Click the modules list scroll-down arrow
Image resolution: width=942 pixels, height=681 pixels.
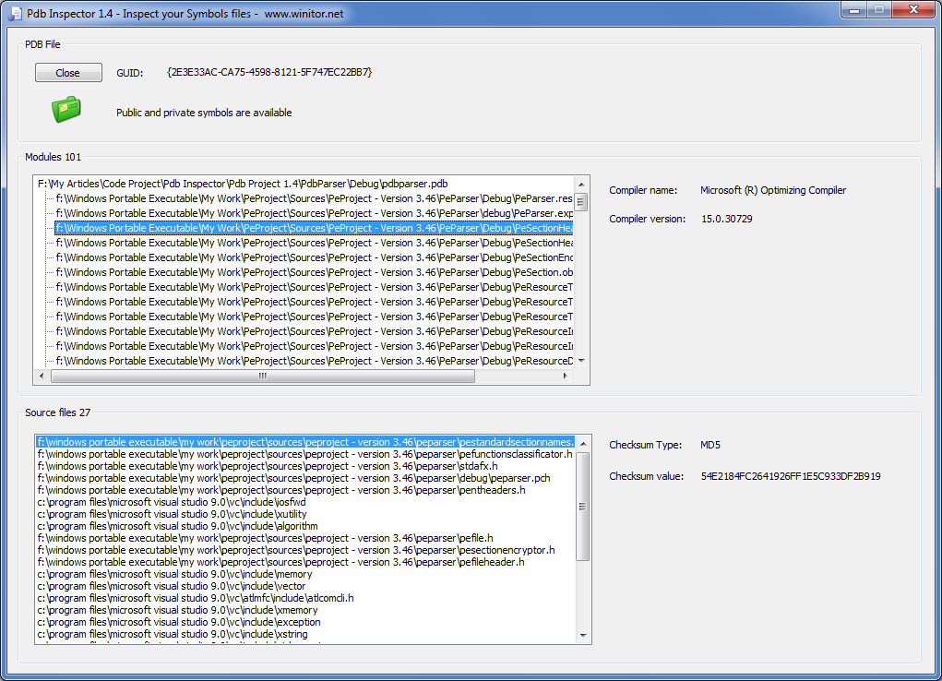coord(581,361)
